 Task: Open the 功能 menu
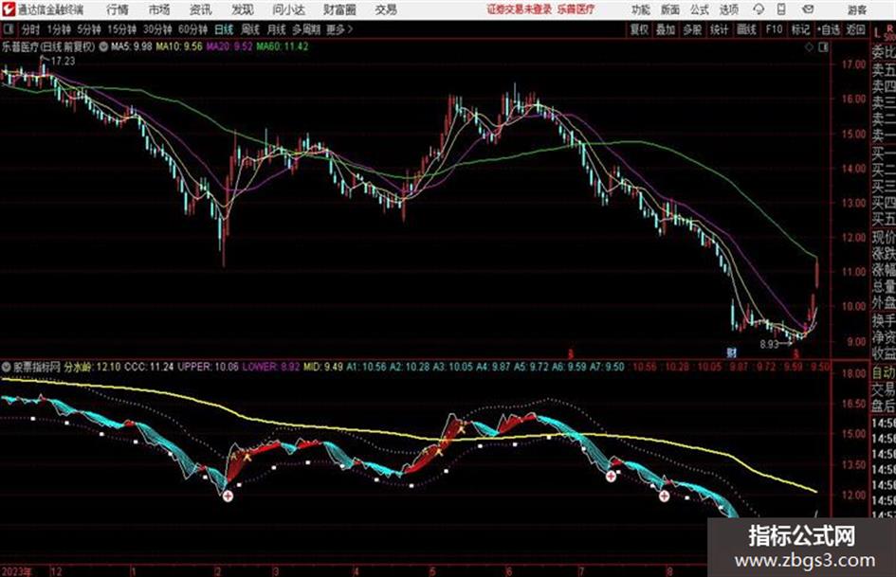click(641, 9)
